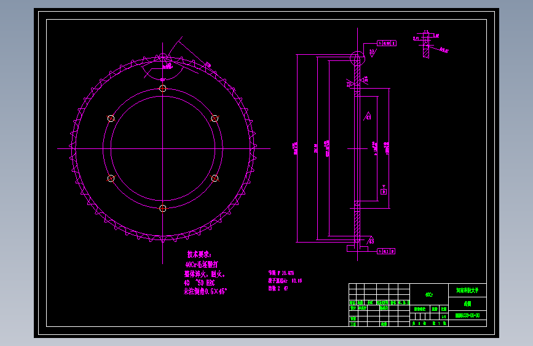Screen dimensions: 533x346
Task: Select the 40Cr material cell in title block
Action: pos(429,294)
